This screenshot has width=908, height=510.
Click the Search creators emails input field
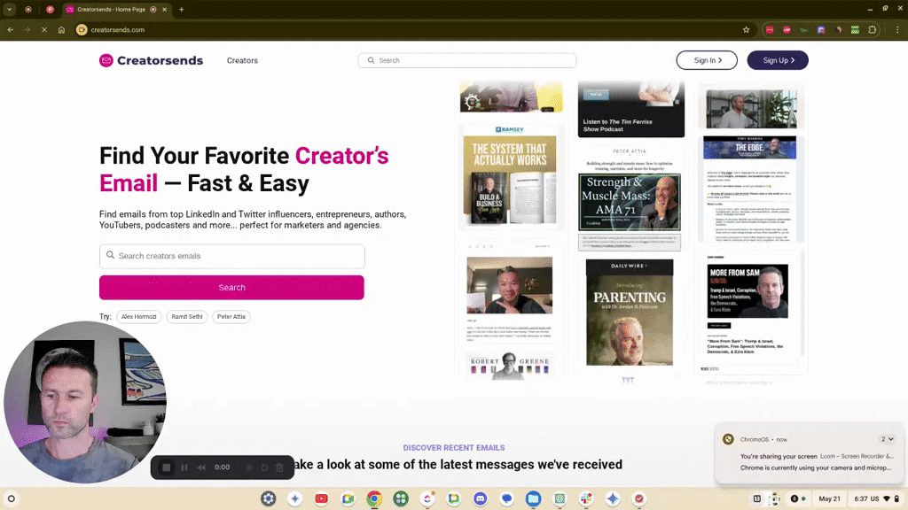pos(231,256)
